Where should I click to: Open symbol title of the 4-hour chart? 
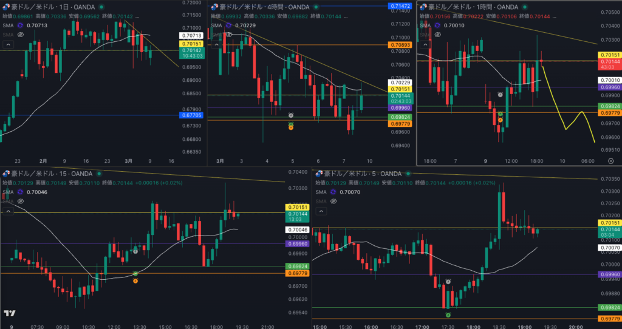point(256,7)
